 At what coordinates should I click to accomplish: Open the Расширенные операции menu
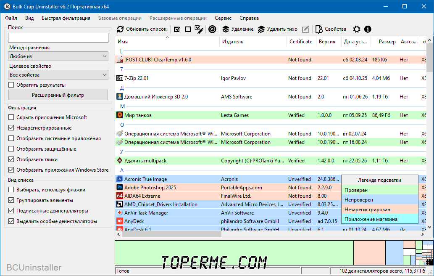tap(178, 18)
